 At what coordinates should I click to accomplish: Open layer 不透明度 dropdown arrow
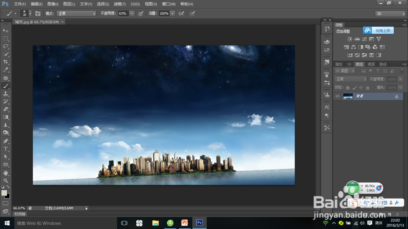(401, 79)
